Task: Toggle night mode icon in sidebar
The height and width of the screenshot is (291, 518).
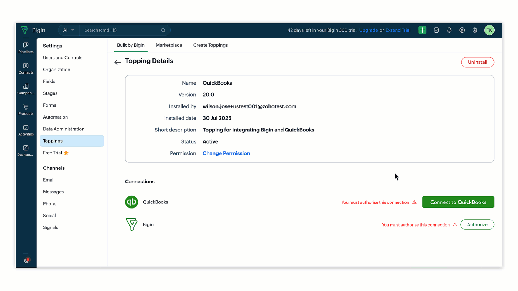Action: coord(26,260)
